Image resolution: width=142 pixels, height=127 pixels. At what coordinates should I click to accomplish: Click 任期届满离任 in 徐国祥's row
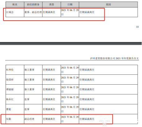[87, 80]
